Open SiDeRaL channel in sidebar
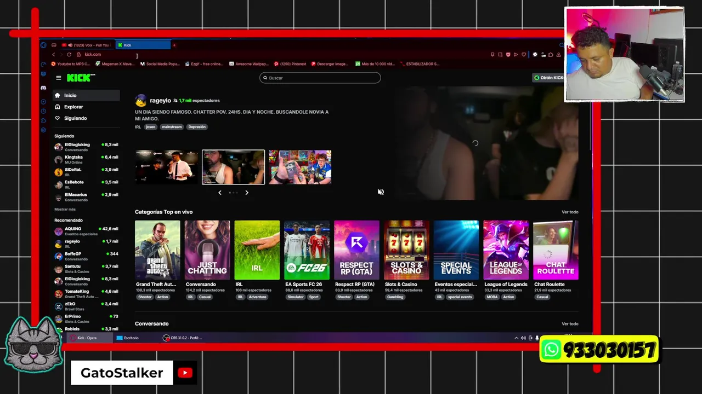This screenshot has width=702, height=394. click(x=86, y=172)
